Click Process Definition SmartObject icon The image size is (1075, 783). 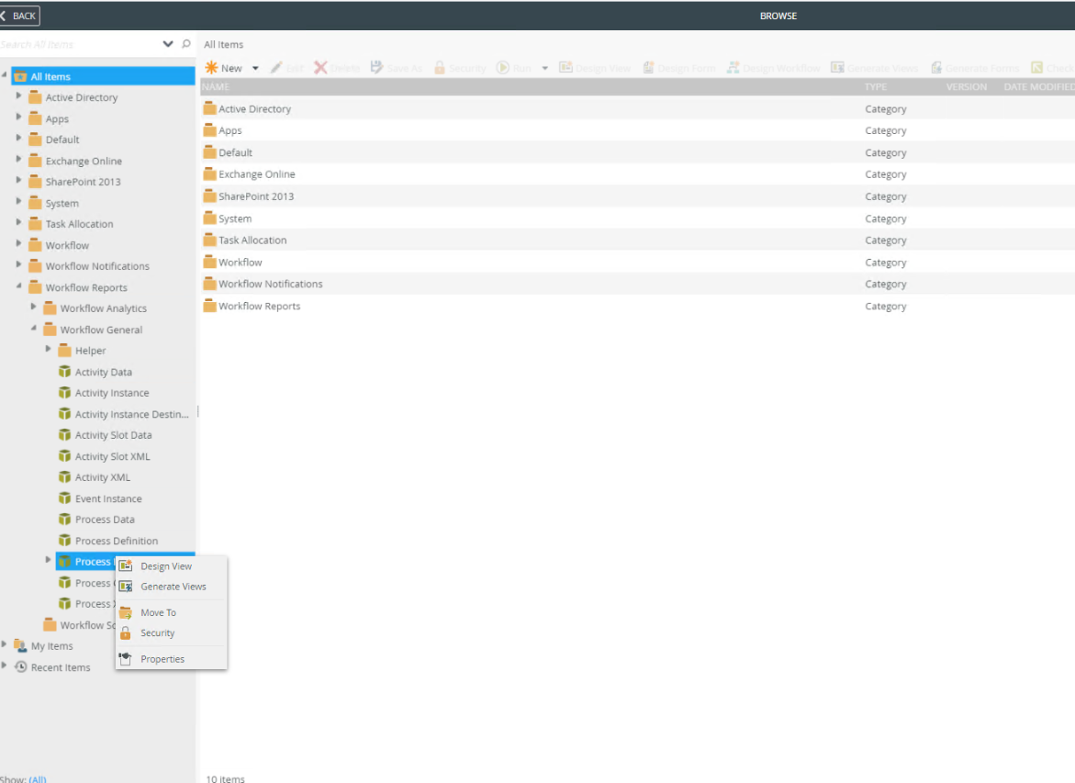point(64,541)
